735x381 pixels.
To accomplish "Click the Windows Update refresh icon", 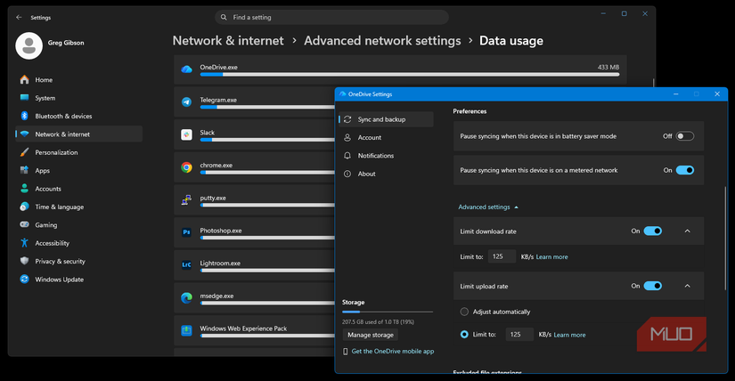I will [x=24, y=280].
